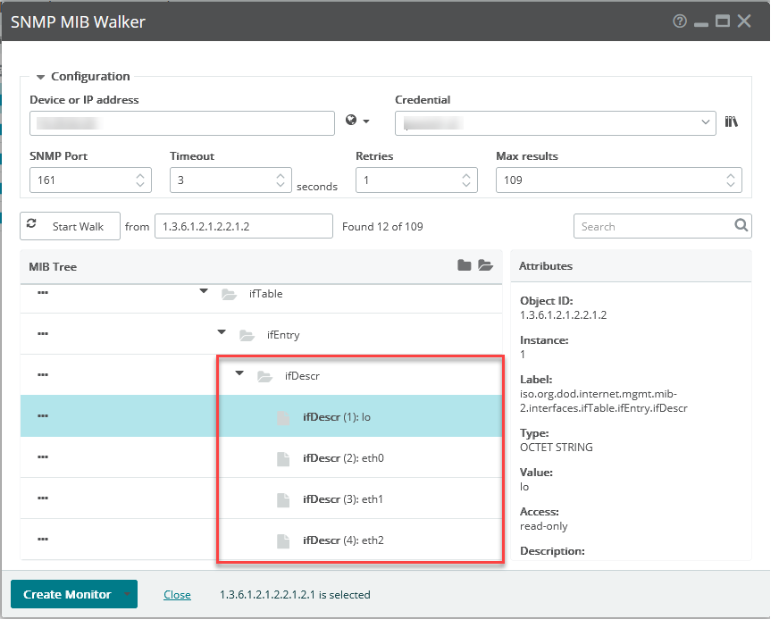The image size is (779, 628).
Task: Collapse the ifDescr tree node chevron
Action: tap(239, 373)
